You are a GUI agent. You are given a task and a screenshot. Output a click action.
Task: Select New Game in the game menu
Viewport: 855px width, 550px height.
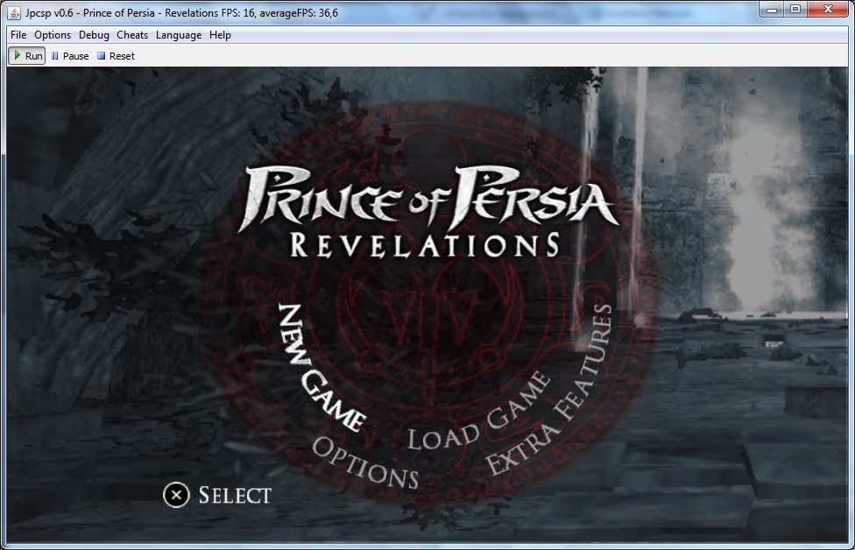coord(321,369)
